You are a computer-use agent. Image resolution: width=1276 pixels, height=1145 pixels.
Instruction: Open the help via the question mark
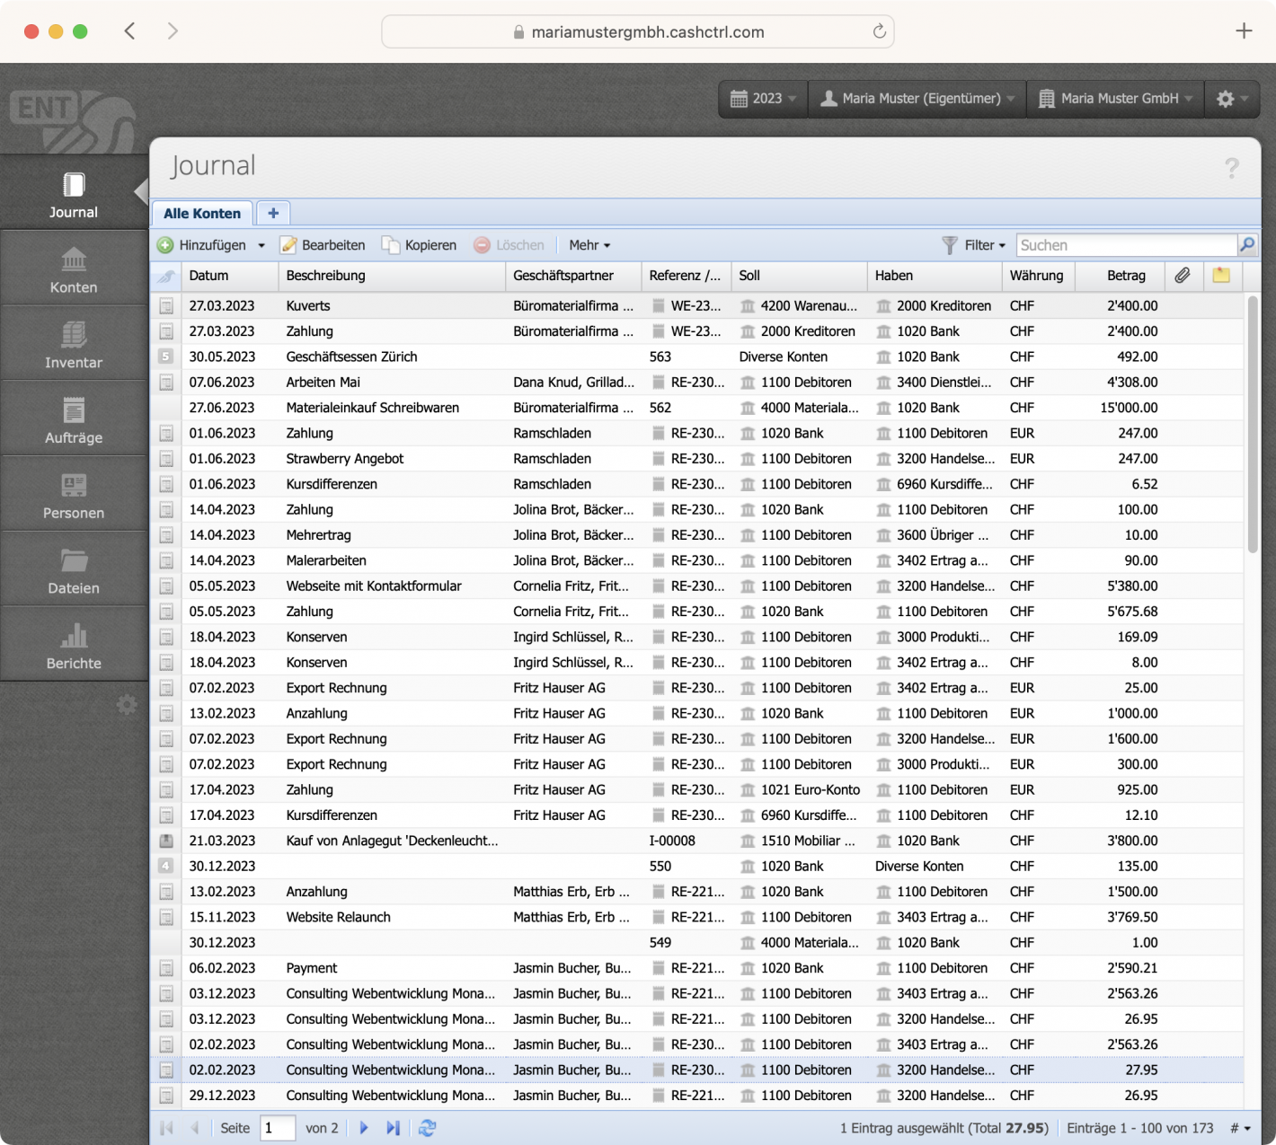[1232, 167]
